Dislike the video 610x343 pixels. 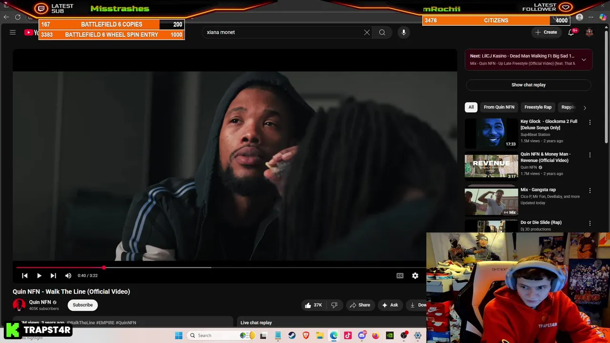click(335, 305)
